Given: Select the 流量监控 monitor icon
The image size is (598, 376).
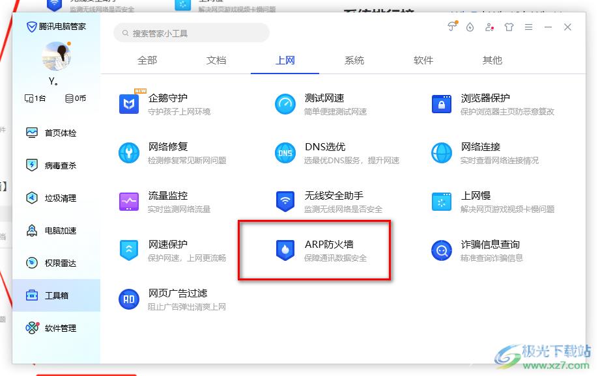Looking at the screenshot, I should click(129, 202).
